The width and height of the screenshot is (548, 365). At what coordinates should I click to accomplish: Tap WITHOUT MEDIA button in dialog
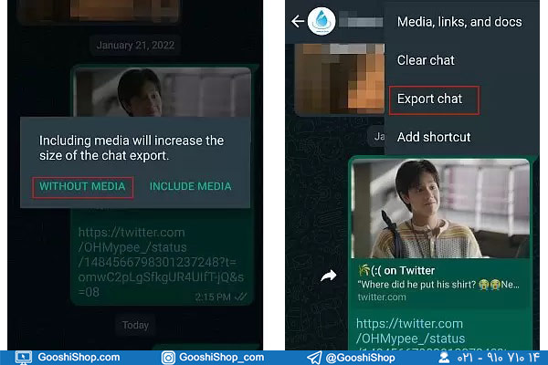pos(82,186)
